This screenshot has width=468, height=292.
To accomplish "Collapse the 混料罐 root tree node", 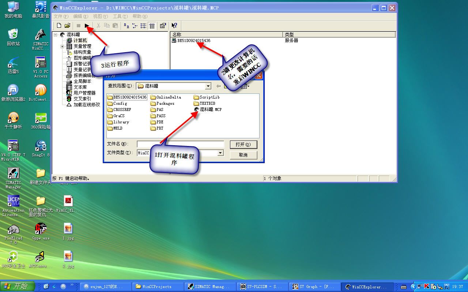I will coord(56,35).
